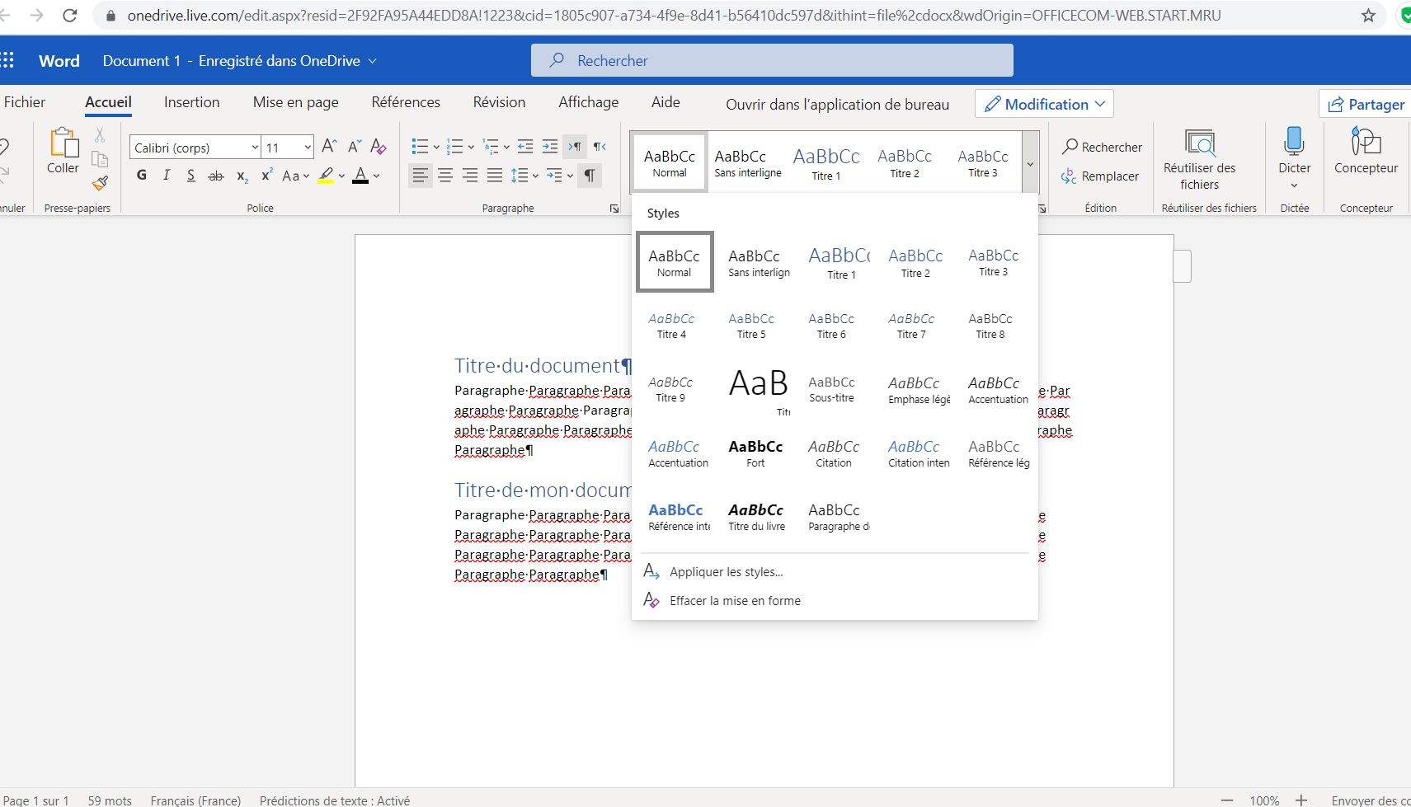The width and height of the screenshot is (1411, 807).
Task: Select Effacer la mise en forme
Action: [x=735, y=601]
